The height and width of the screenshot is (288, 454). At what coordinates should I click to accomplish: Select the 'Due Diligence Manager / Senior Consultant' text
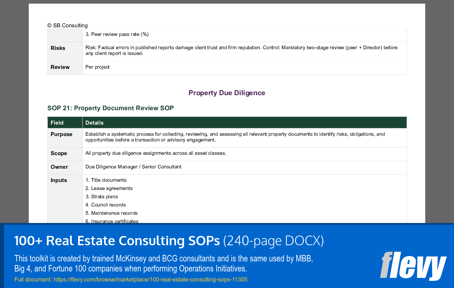pyautogui.click(x=133, y=167)
